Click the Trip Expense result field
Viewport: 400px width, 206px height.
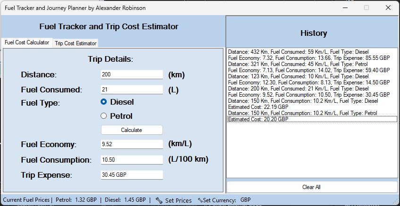(x=132, y=175)
